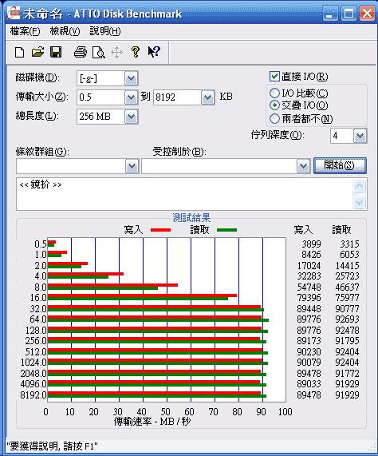Click the 256 MB total length field
This screenshot has width=378, height=456.
pos(100,117)
